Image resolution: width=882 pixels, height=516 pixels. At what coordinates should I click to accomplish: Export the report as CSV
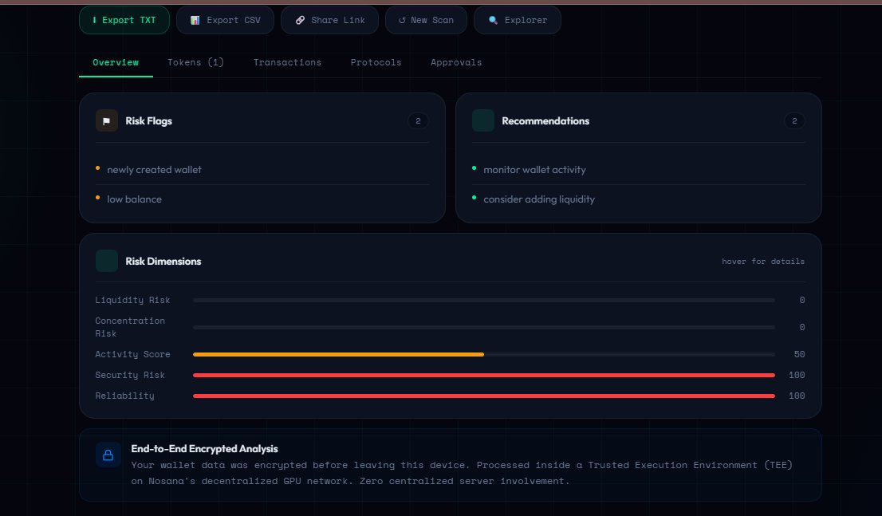225,20
